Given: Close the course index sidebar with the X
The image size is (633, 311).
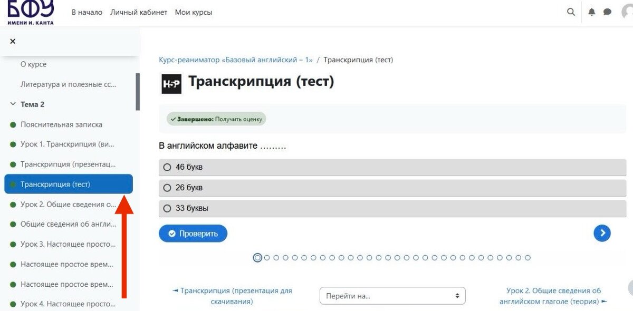Looking at the screenshot, I should click(12, 41).
